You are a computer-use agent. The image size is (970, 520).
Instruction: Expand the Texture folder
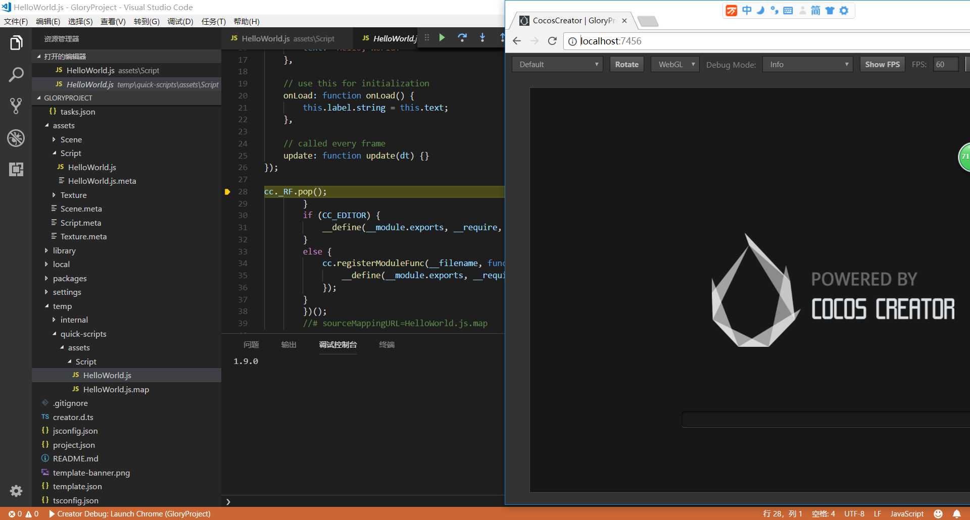tap(73, 195)
